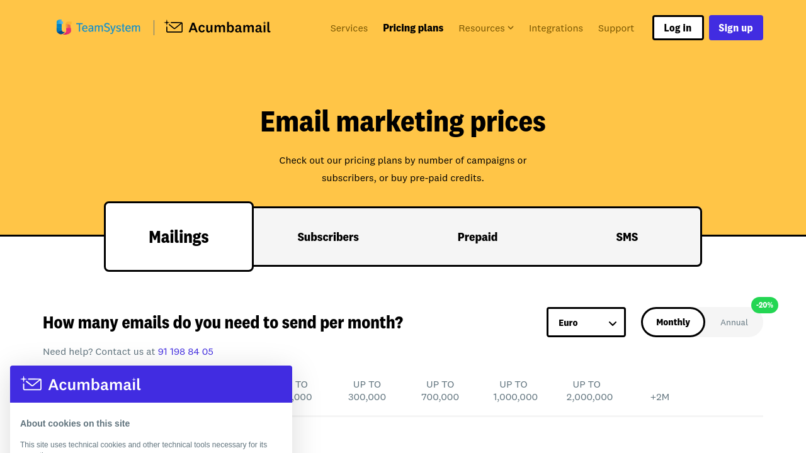Open the Services menu item
The width and height of the screenshot is (806, 453).
point(349,28)
